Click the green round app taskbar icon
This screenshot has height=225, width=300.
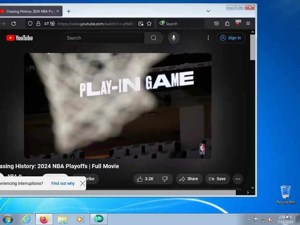click(98, 219)
